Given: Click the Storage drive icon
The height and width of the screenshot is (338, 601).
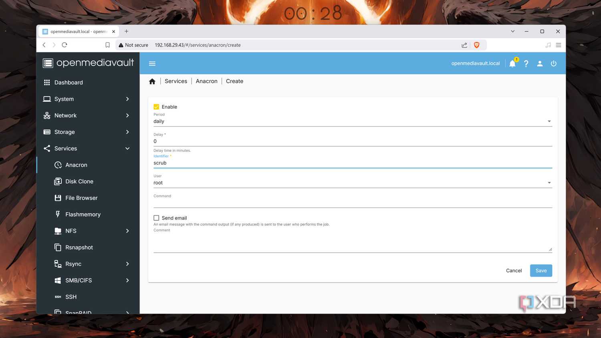Looking at the screenshot, I should (x=47, y=132).
